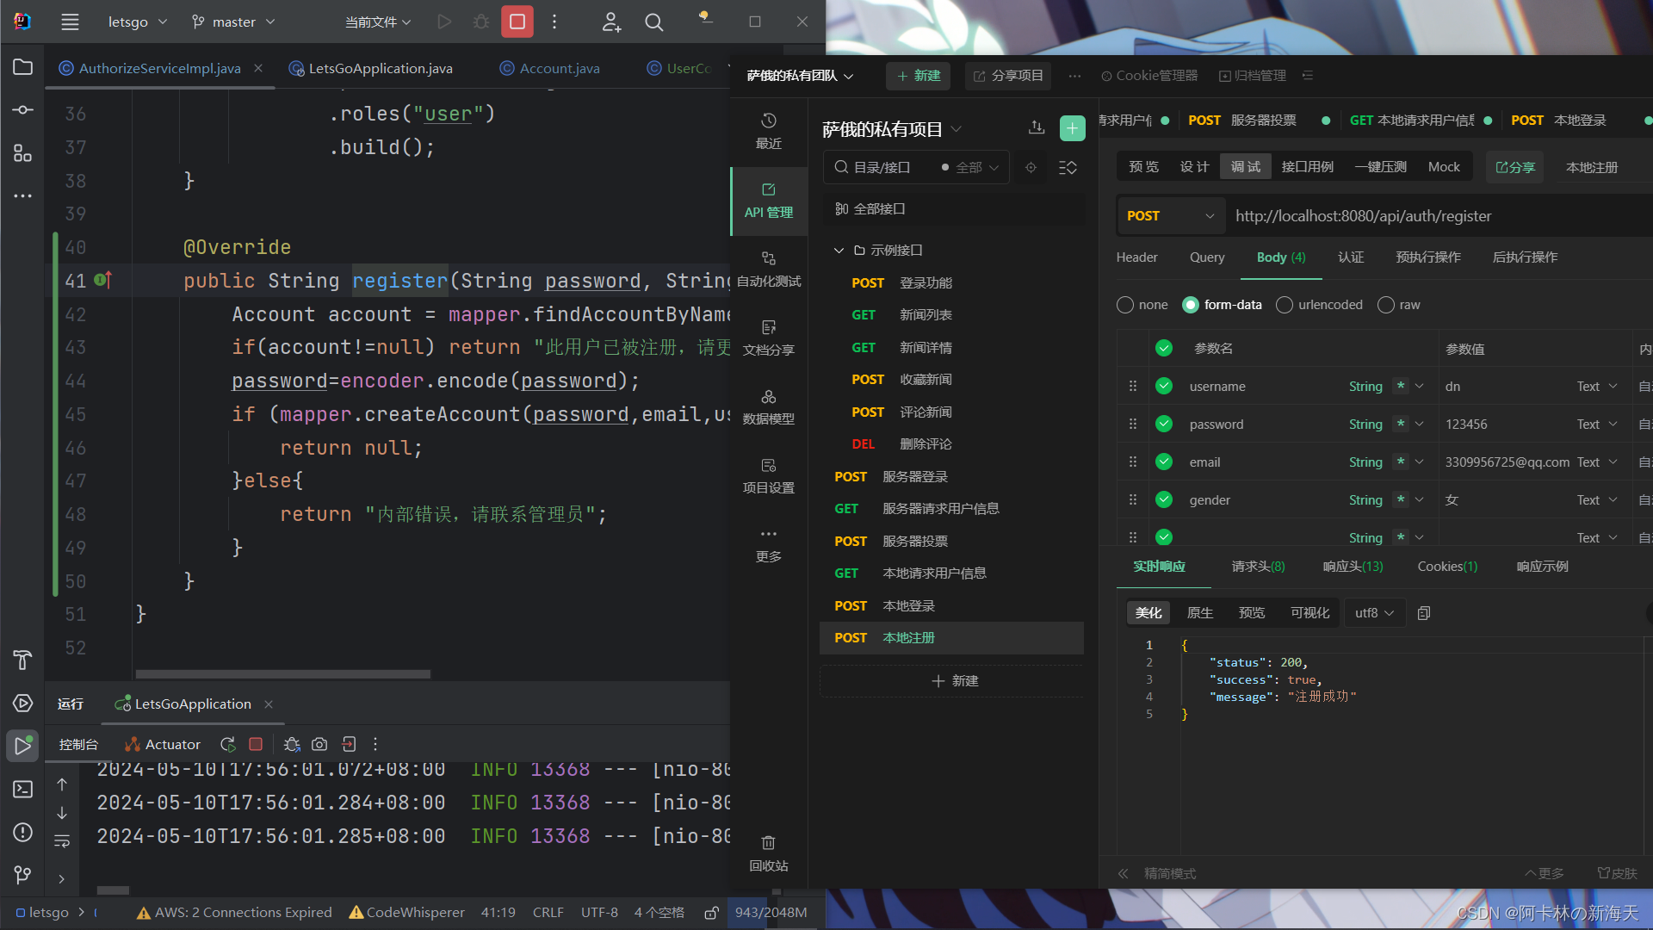
Task: Open the search everywhere magnifier
Action: click(654, 22)
